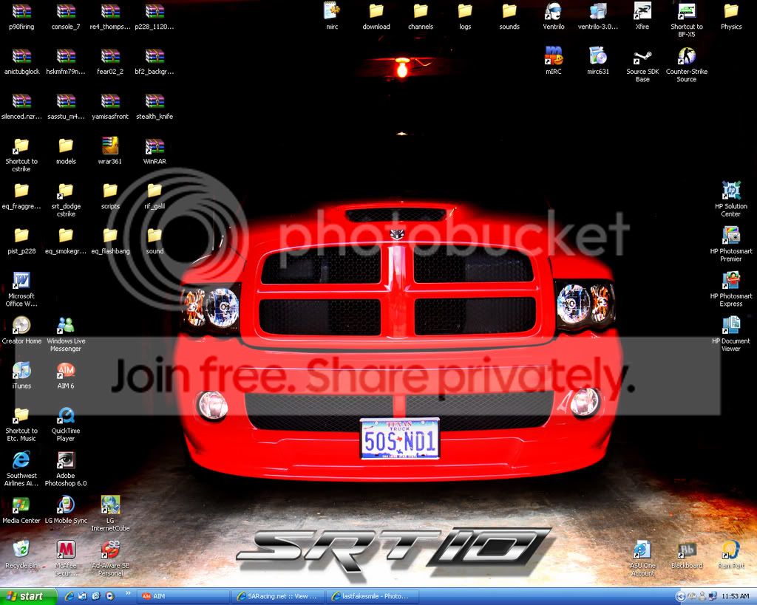The image size is (757, 605).
Task: Click the 11:53 AM taskbar clock
Action: (736, 597)
